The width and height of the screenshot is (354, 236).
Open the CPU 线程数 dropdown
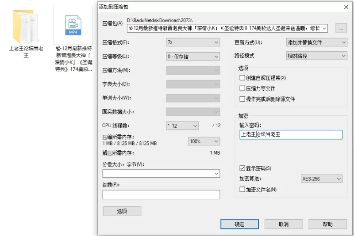[x=182, y=126]
